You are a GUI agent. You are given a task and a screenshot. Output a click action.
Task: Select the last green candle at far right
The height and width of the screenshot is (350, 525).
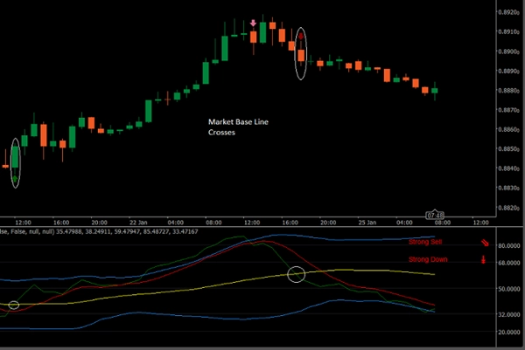pos(435,90)
